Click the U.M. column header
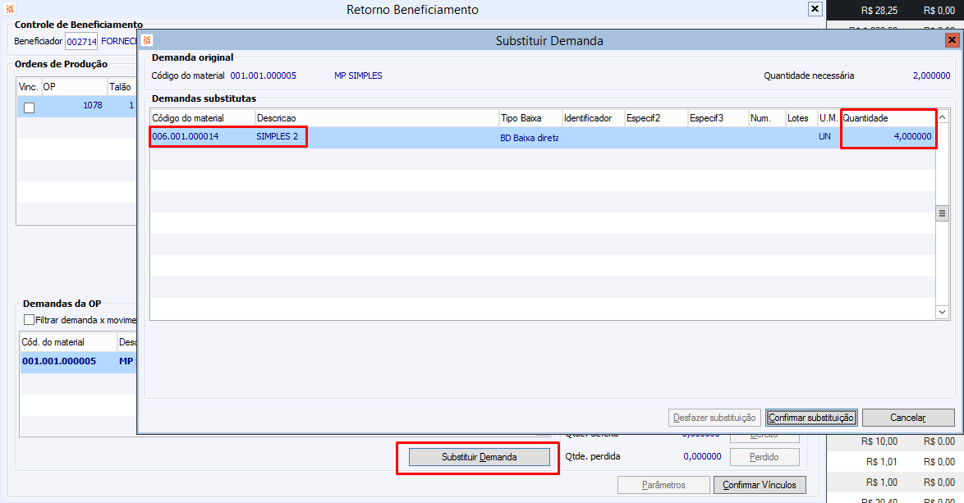The height and width of the screenshot is (503, 964). pyautogui.click(x=829, y=118)
